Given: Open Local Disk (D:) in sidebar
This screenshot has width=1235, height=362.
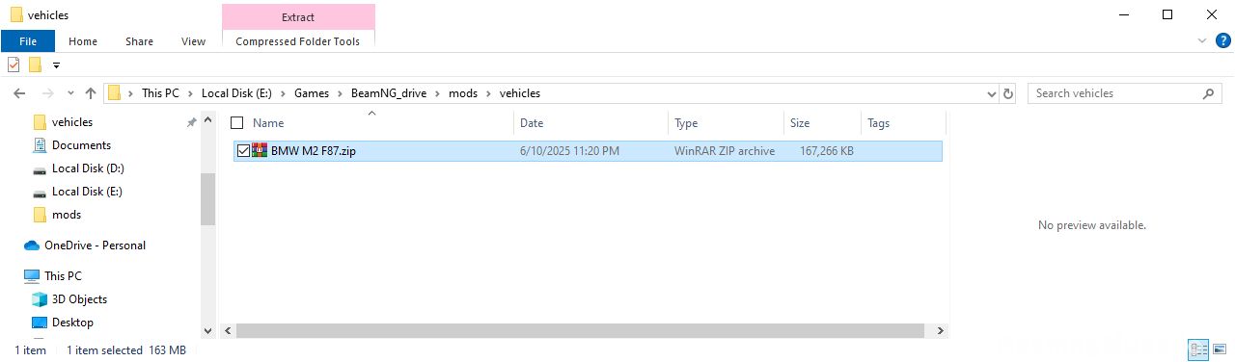Looking at the screenshot, I should pyautogui.click(x=88, y=168).
